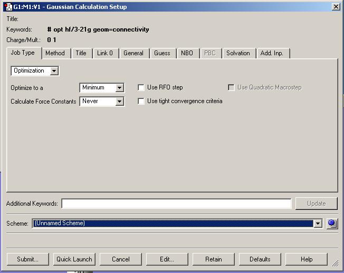
Task: Click the Edit... button
Action: pos(167,259)
